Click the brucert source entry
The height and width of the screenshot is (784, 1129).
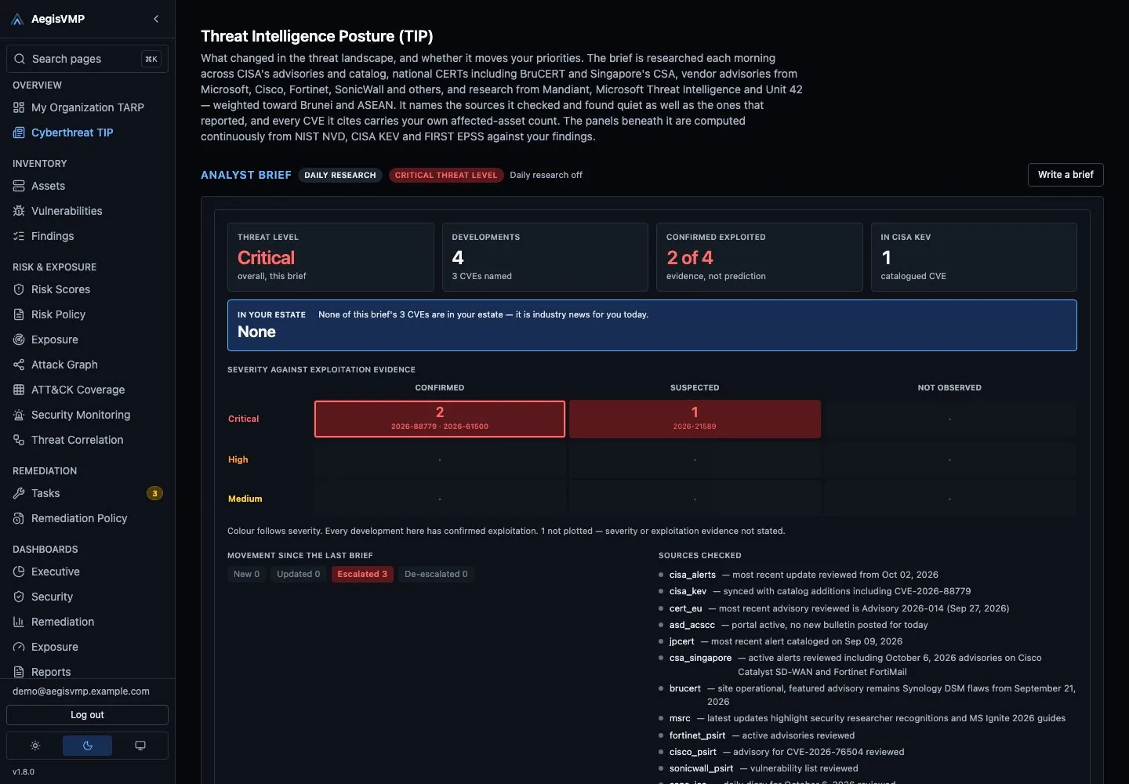click(867, 695)
